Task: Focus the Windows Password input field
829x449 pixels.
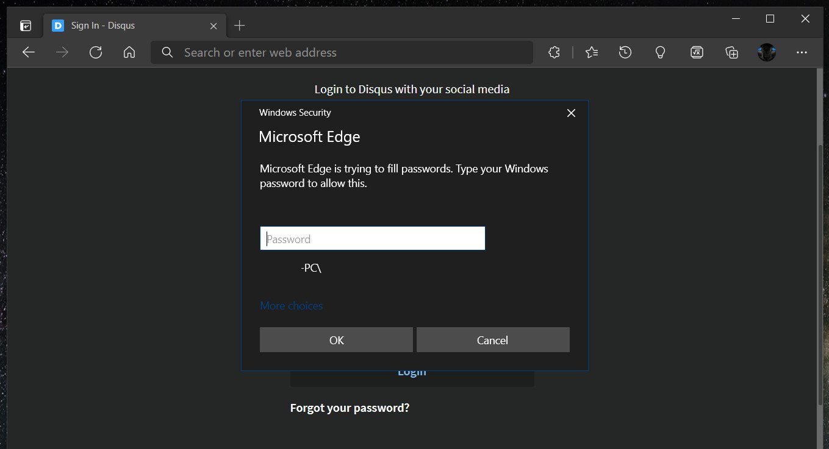Action: point(372,239)
